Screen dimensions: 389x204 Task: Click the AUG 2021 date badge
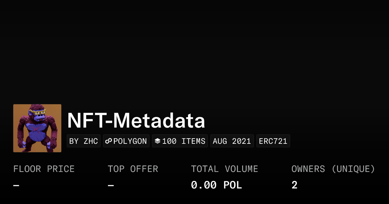click(232, 141)
